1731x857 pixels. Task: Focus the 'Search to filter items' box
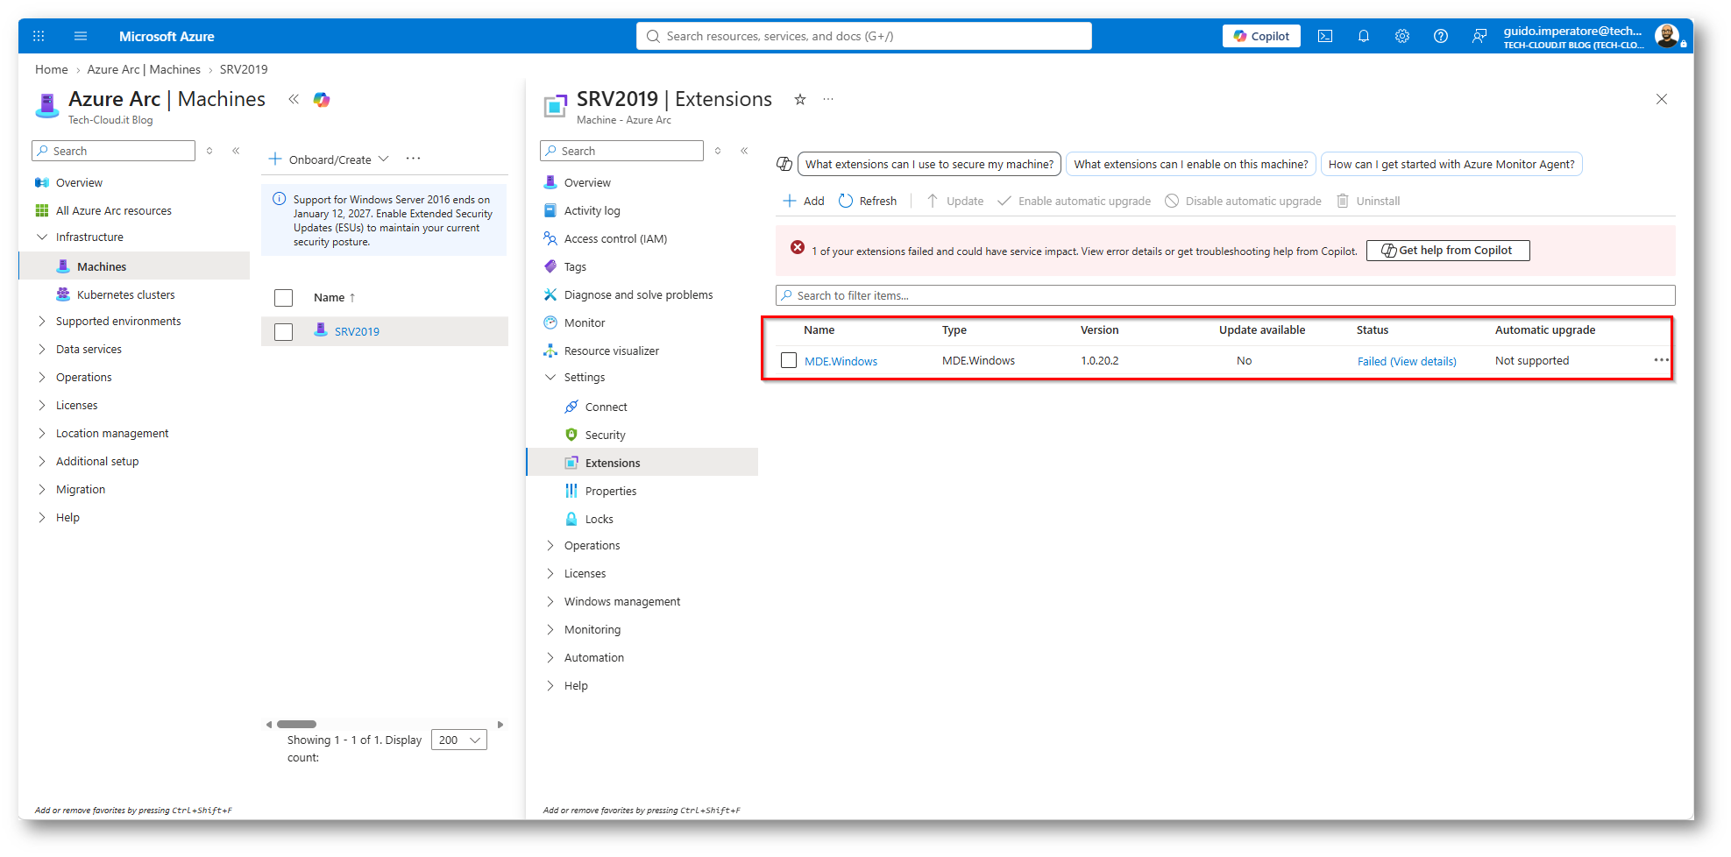(x=1225, y=295)
